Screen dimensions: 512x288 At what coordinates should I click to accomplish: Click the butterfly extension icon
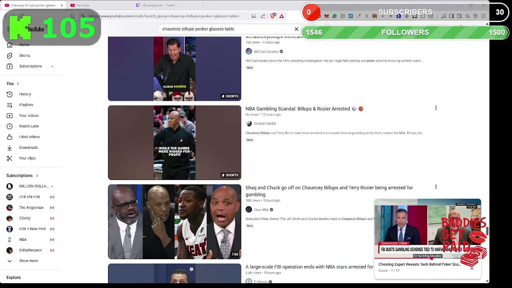pyautogui.click(x=326, y=16)
